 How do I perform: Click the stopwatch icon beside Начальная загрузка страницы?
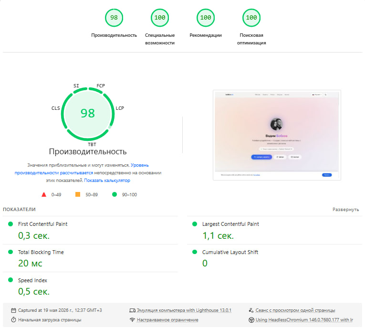(13, 319)
